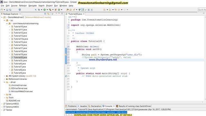Open the Run dropdown arrow

[47, 10]
